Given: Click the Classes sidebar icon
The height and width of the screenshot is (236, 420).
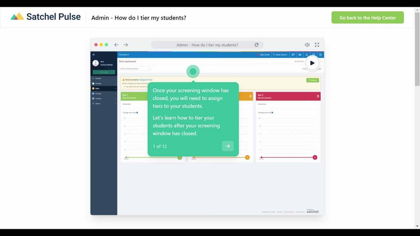Looking at the screenshot, I should [93, 78].
